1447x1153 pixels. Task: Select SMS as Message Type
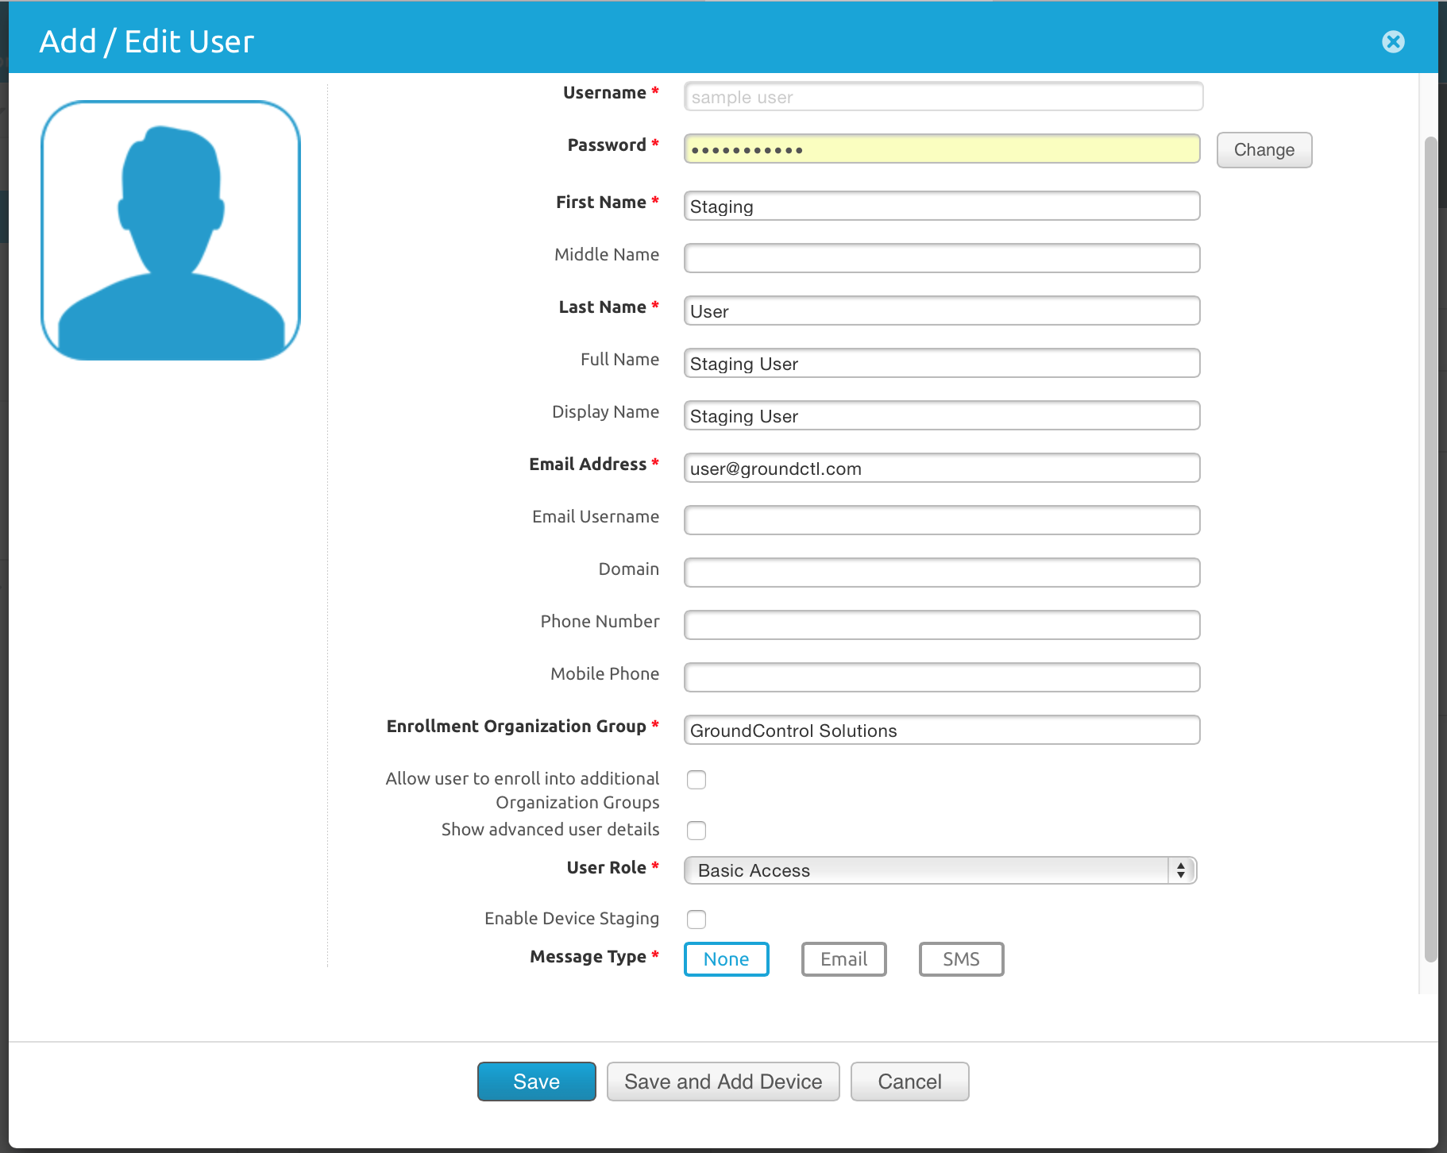point(961,958)
